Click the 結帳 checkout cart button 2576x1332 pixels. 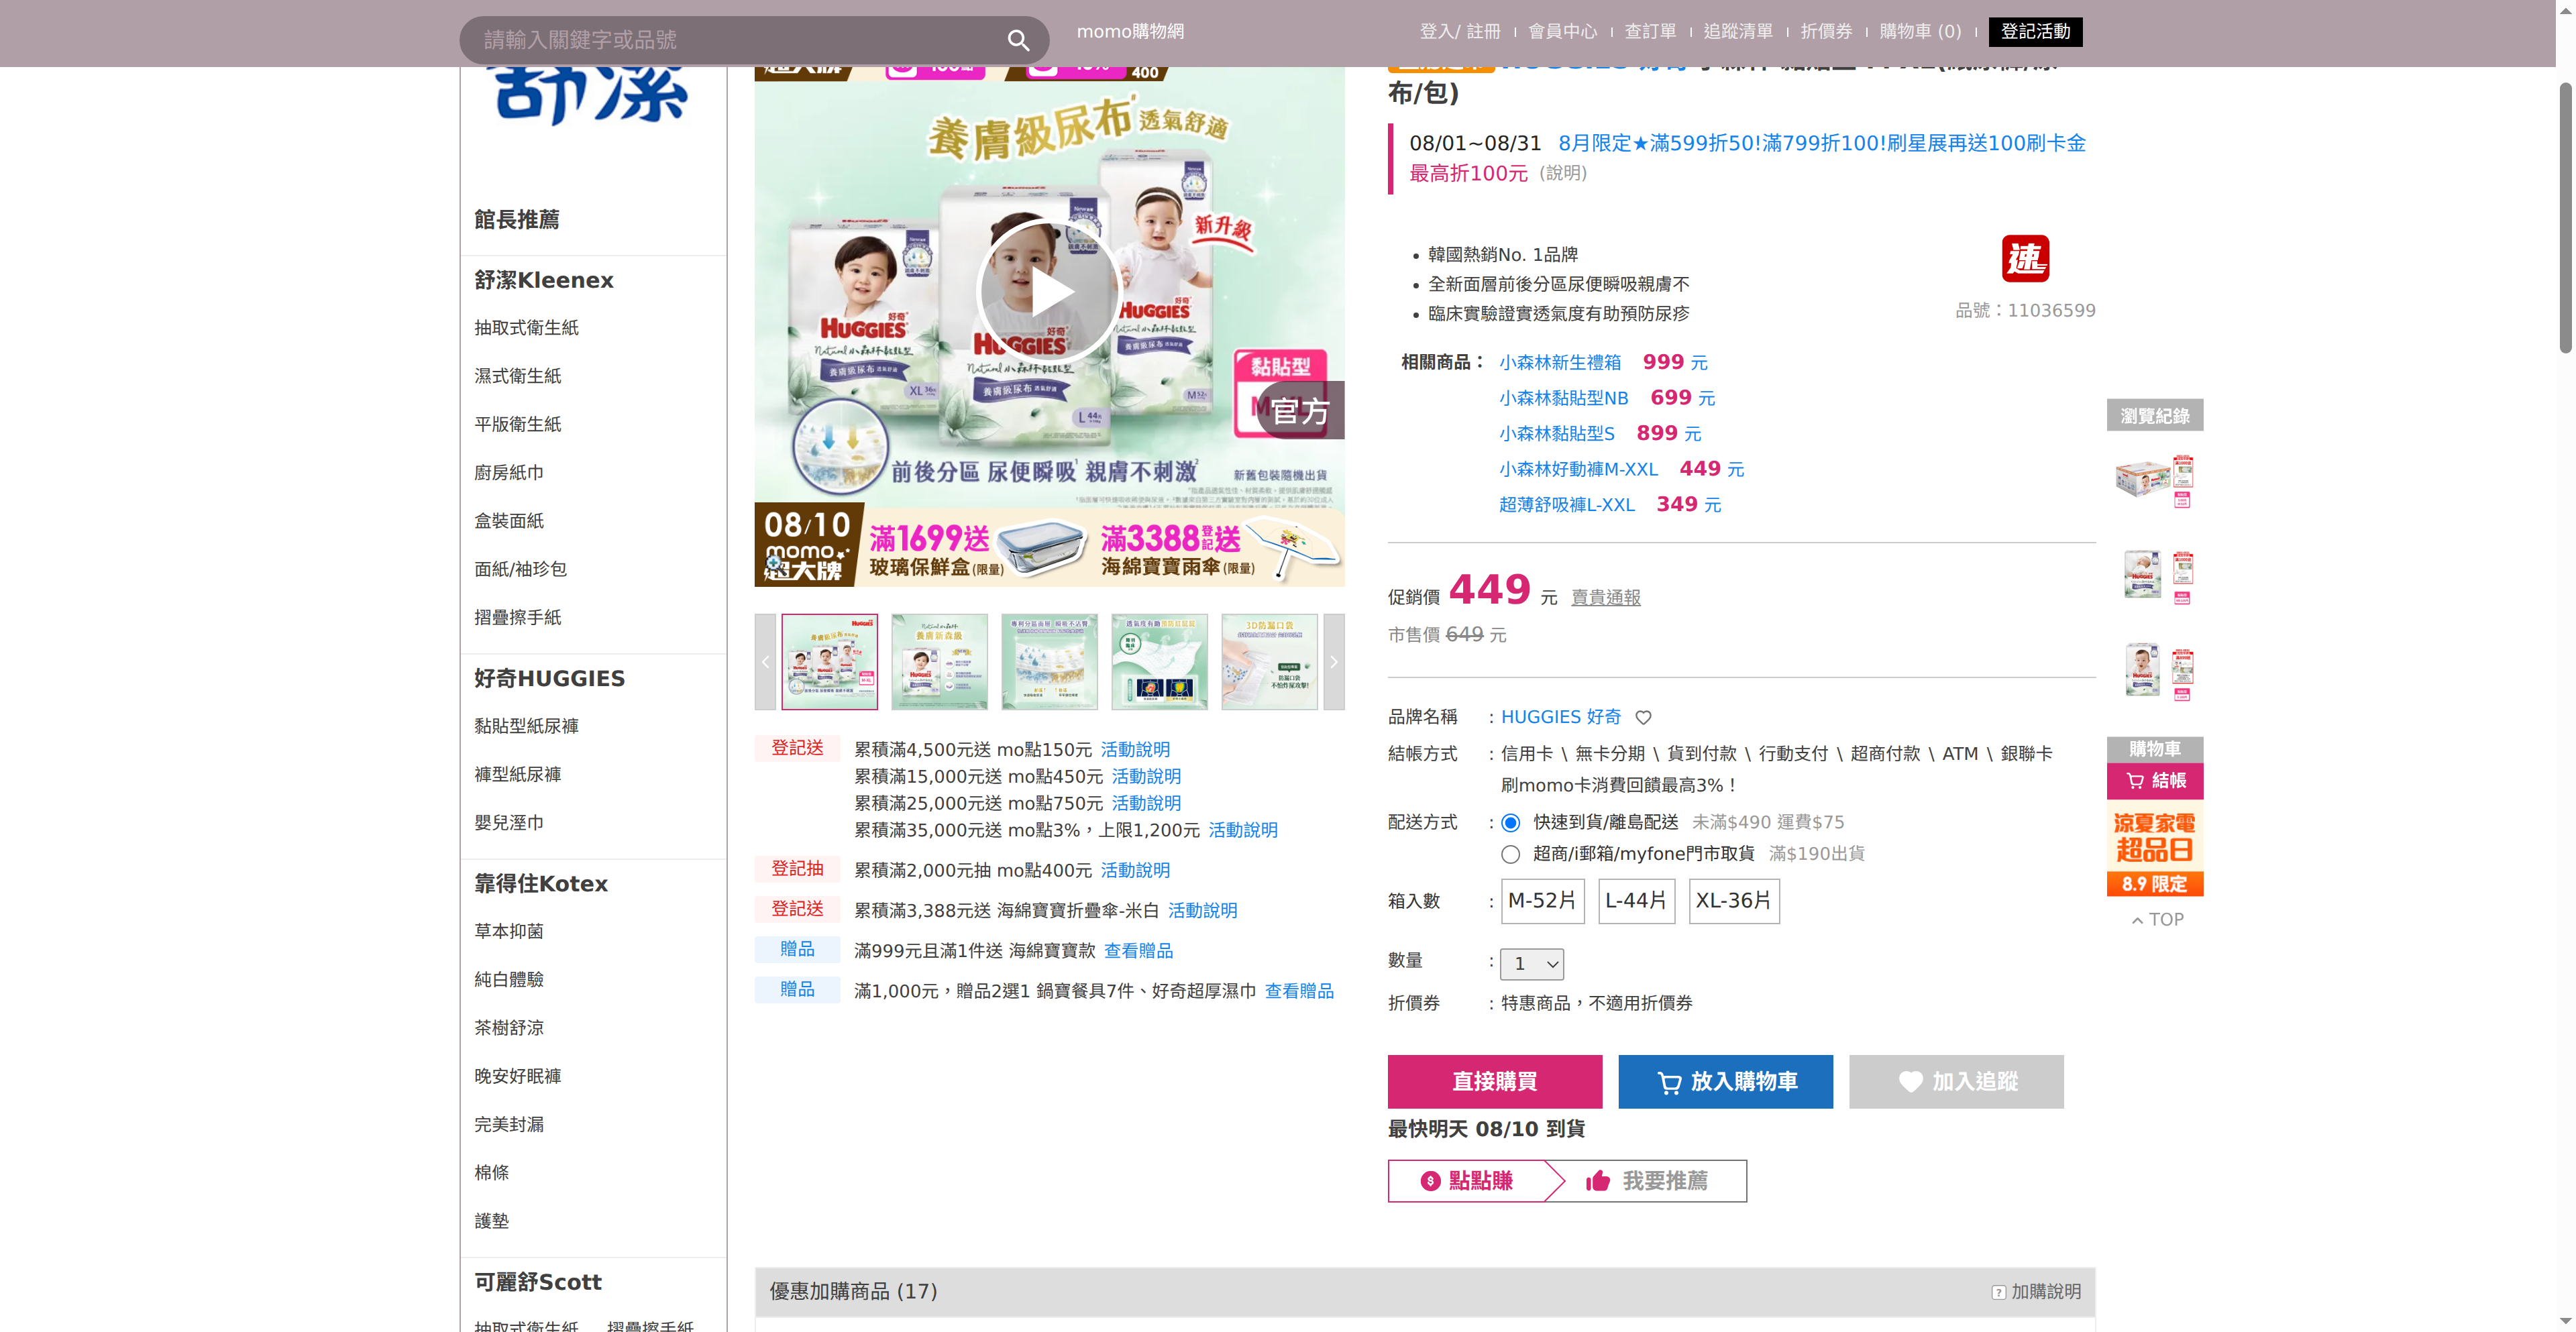(2155, 781)
